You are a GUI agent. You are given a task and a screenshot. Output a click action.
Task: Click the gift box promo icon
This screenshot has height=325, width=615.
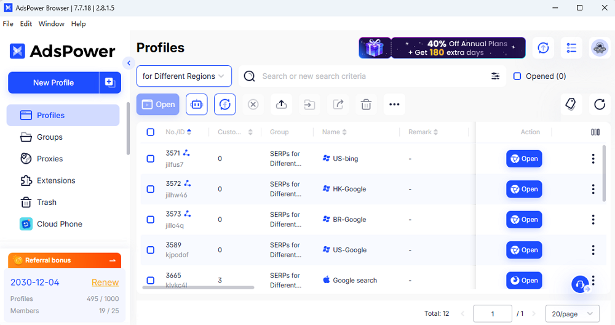point(375,48)
